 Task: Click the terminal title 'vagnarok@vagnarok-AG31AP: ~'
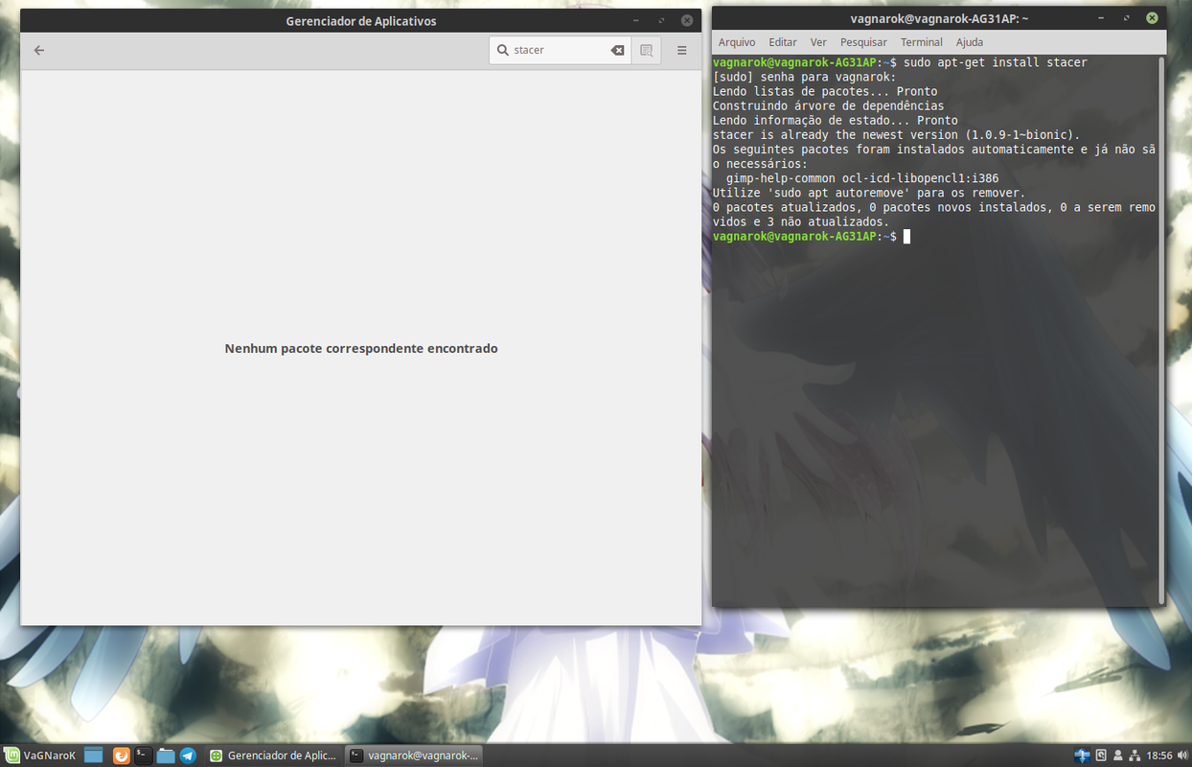pyautogui.click(x=939, y=18)
